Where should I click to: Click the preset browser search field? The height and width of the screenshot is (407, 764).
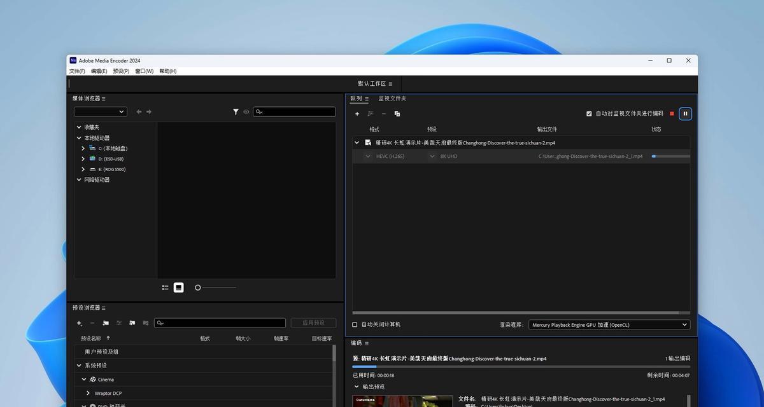[x=220, y=323]
